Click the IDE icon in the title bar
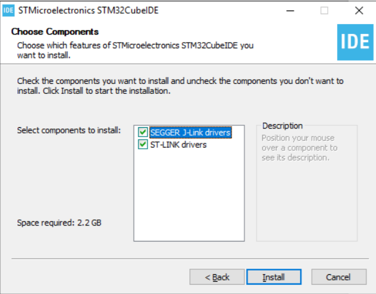Viewport: 376px width, 294px height. pos(9,10)
